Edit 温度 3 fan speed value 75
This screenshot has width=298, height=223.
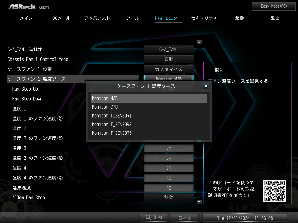point(168,158)
